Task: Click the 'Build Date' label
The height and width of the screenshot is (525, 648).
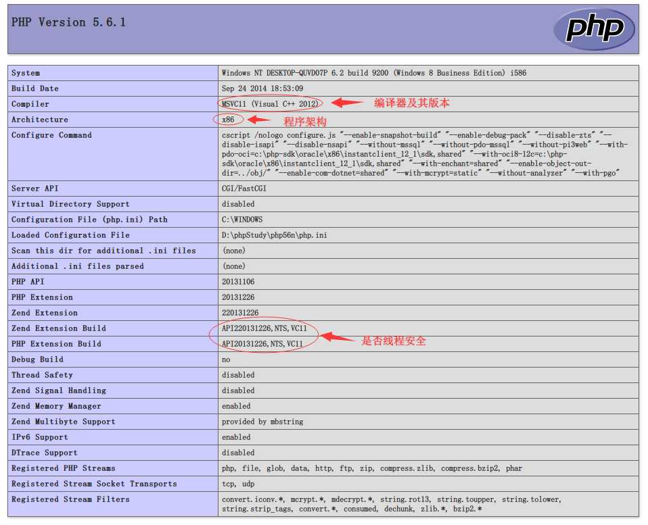Action: click(34, 89)
